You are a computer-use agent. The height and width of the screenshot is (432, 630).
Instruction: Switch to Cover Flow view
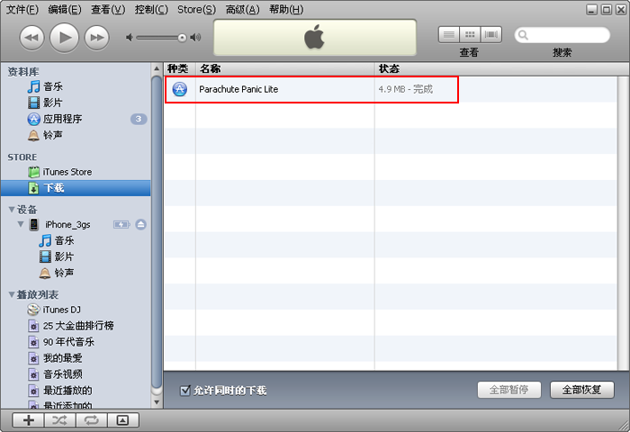coord(490,34)
